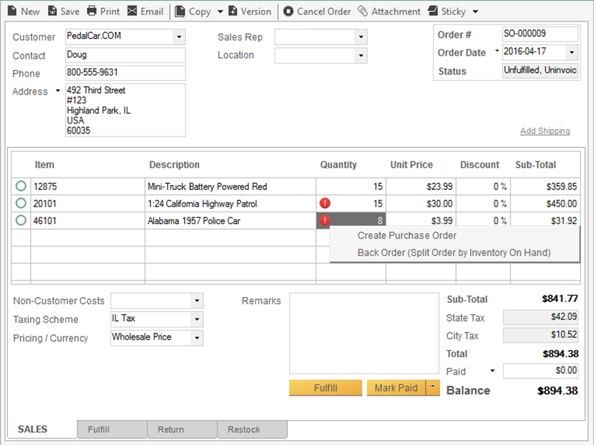
Task: Click the Add Shipping link
Action: tap(544, 131)
